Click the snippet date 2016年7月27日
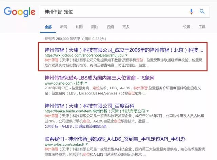This screenshot has height=160, width=217. 57,88
